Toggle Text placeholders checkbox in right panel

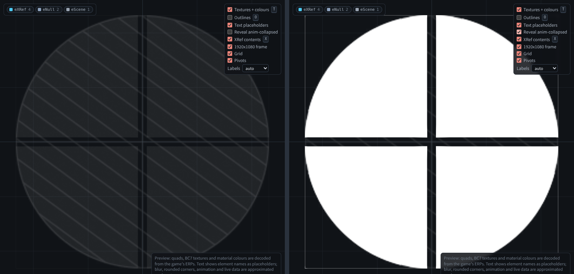[x=519, y=25]
